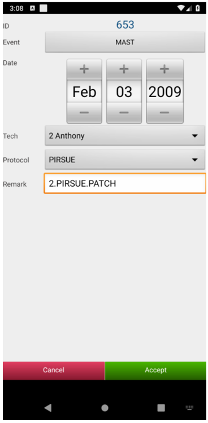Increase the year with the plus above 2009
Image resolution: width=208 pixels, height=423 pixels.
coord(164,69)
